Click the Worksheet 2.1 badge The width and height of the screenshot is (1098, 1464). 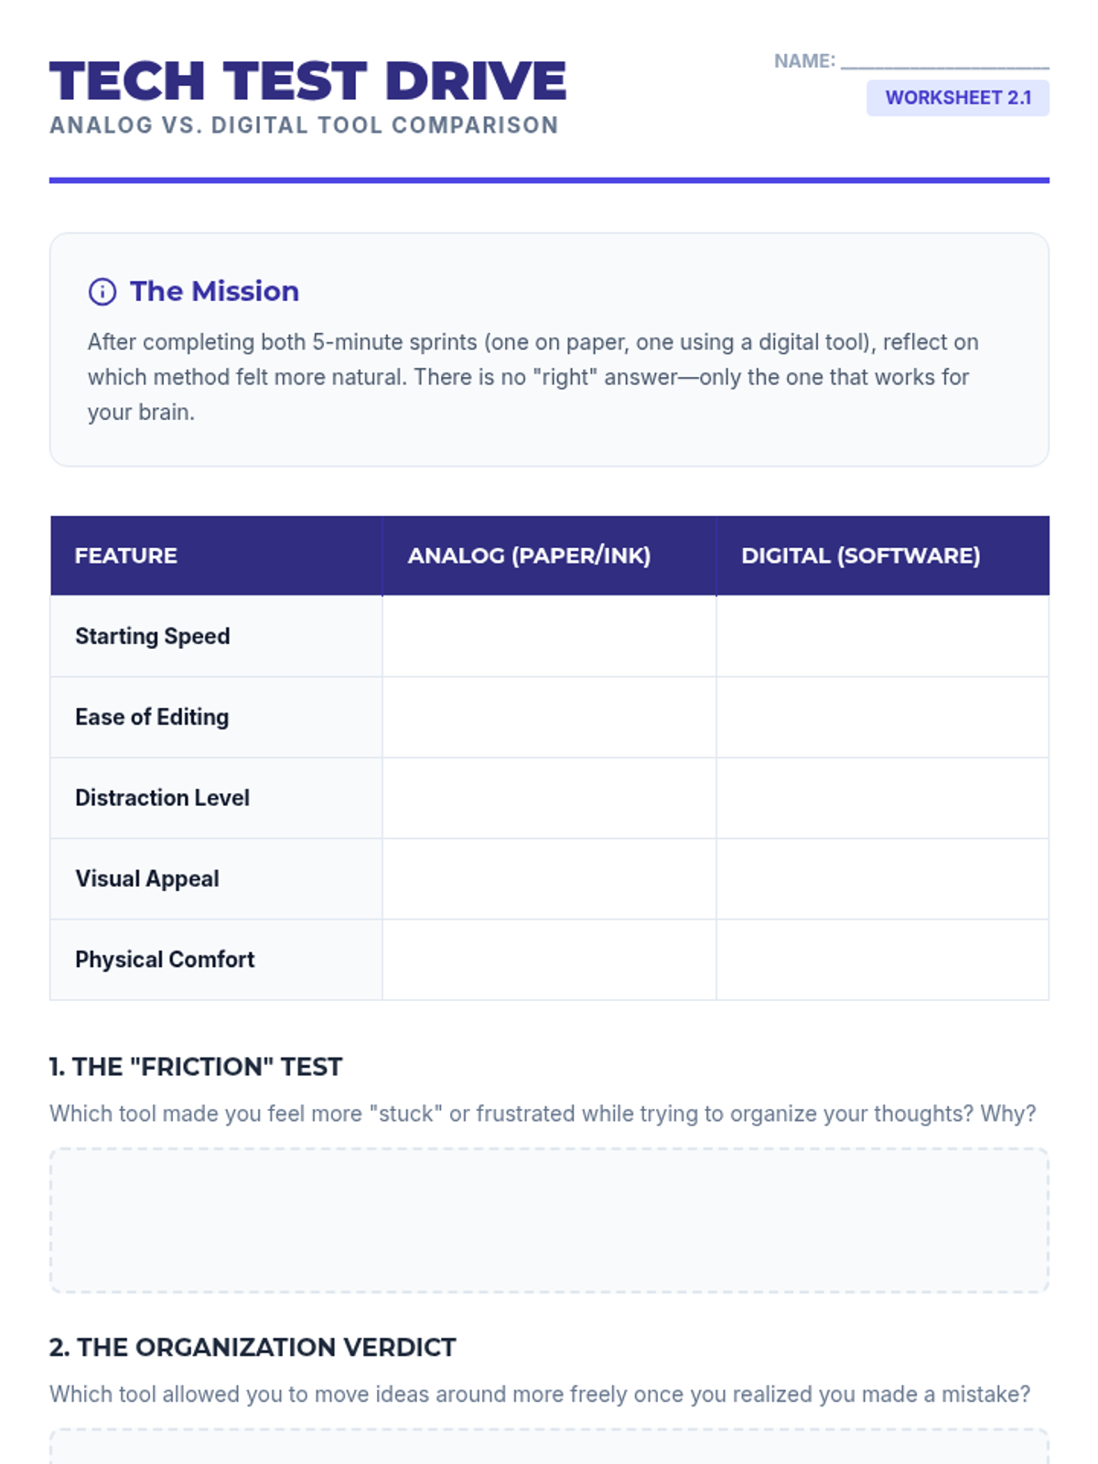click(x=957, y=98)
